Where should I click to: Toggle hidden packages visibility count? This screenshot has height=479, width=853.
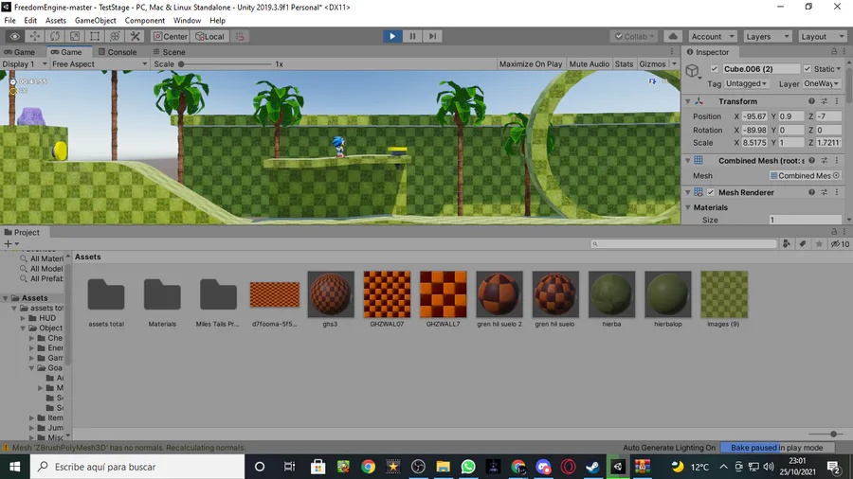pos(840,244)
